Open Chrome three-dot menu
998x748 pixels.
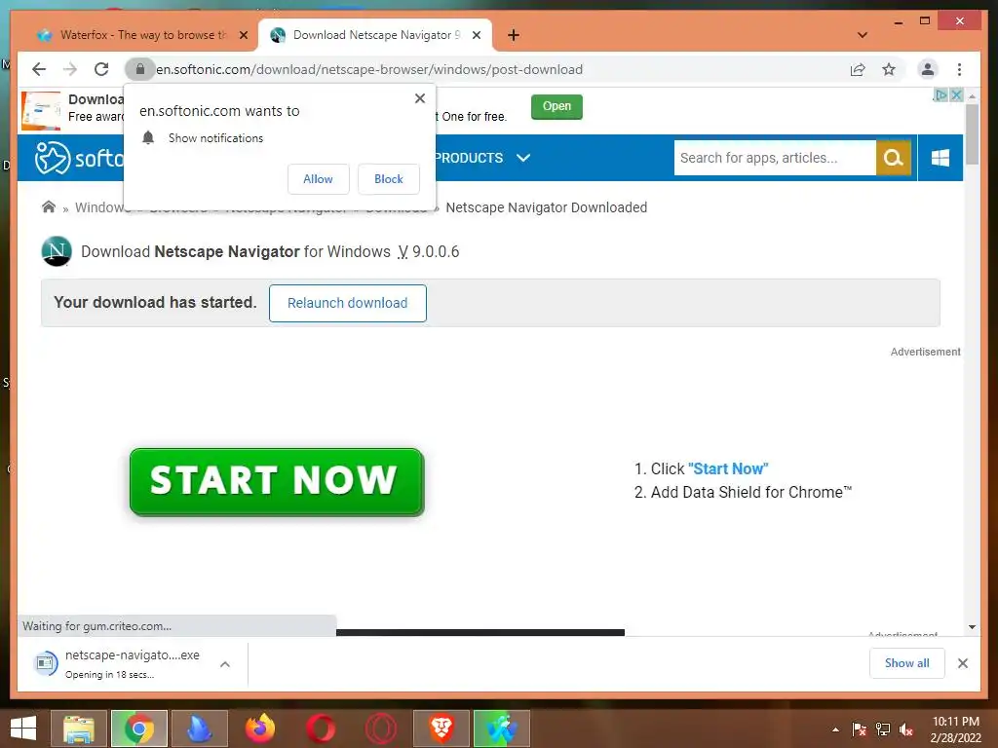[959, 69]
